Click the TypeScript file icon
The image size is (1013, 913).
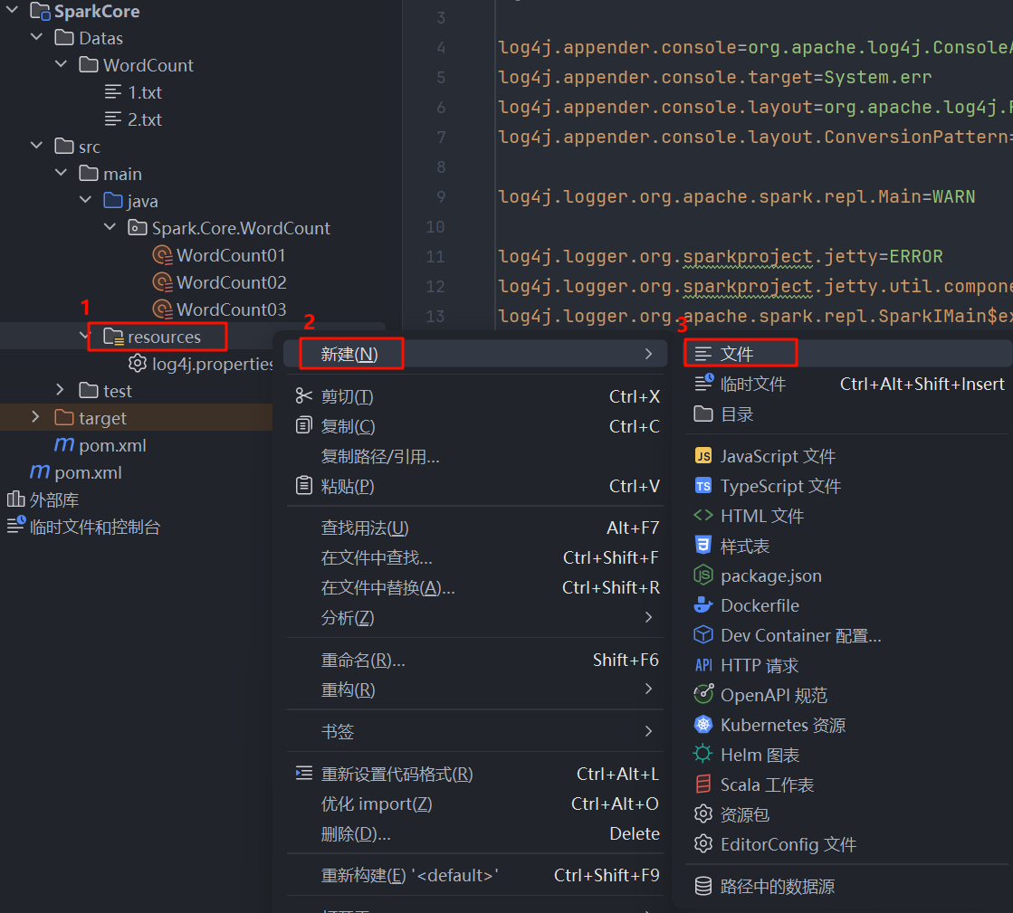pos(703,486)
